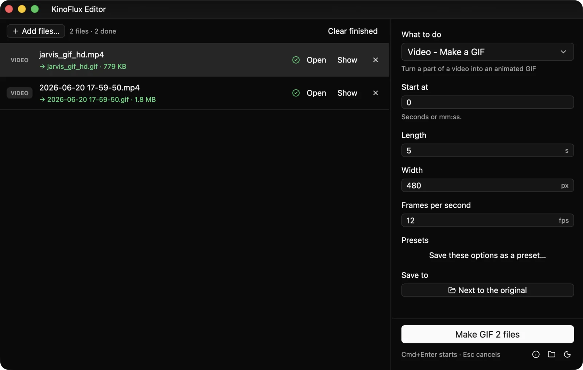
Task: Select the 2026-06-20 17-59-50.mp4 file name
Action: point(89,88)
